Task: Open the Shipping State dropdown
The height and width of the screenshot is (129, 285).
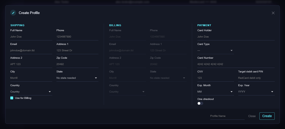Action: point(77,78)
